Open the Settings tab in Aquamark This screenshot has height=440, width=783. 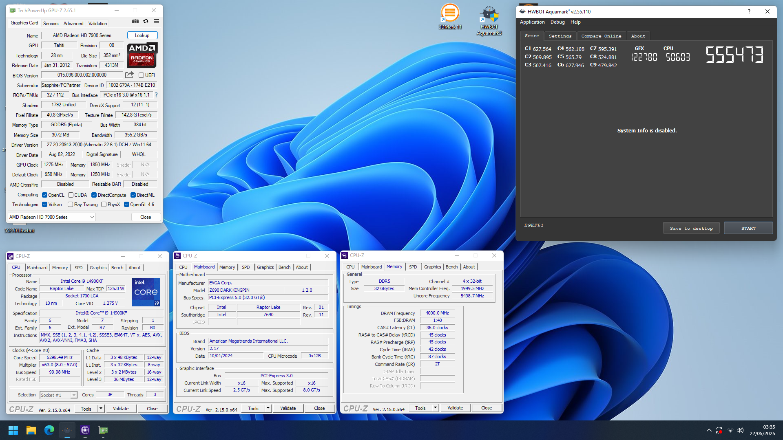pos(560,36)
